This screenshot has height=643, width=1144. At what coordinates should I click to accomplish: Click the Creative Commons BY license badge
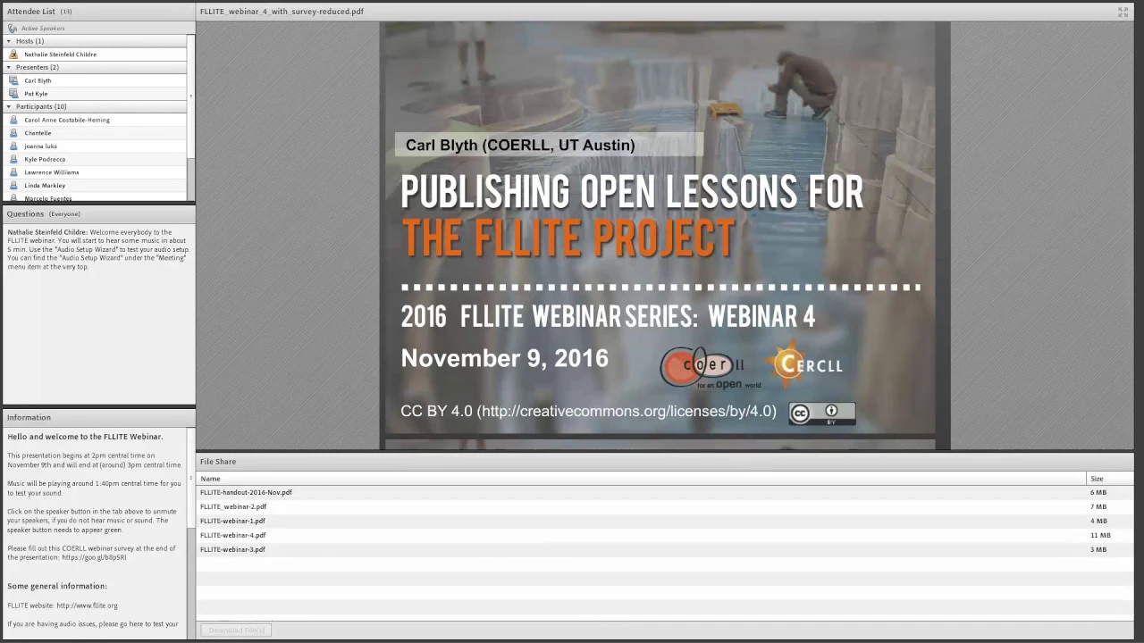822,413
